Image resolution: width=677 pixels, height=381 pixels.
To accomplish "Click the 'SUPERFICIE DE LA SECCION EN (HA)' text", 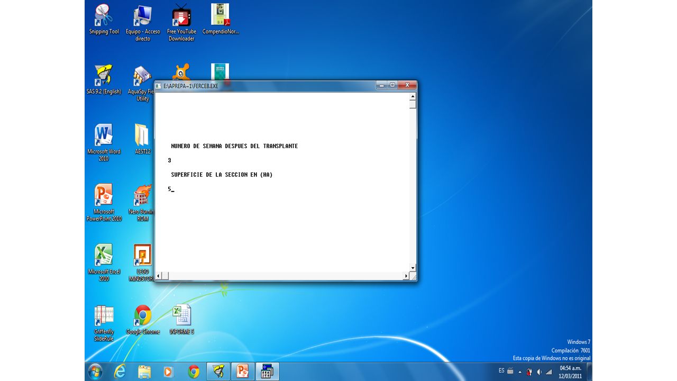I will [x=222, y=175].
